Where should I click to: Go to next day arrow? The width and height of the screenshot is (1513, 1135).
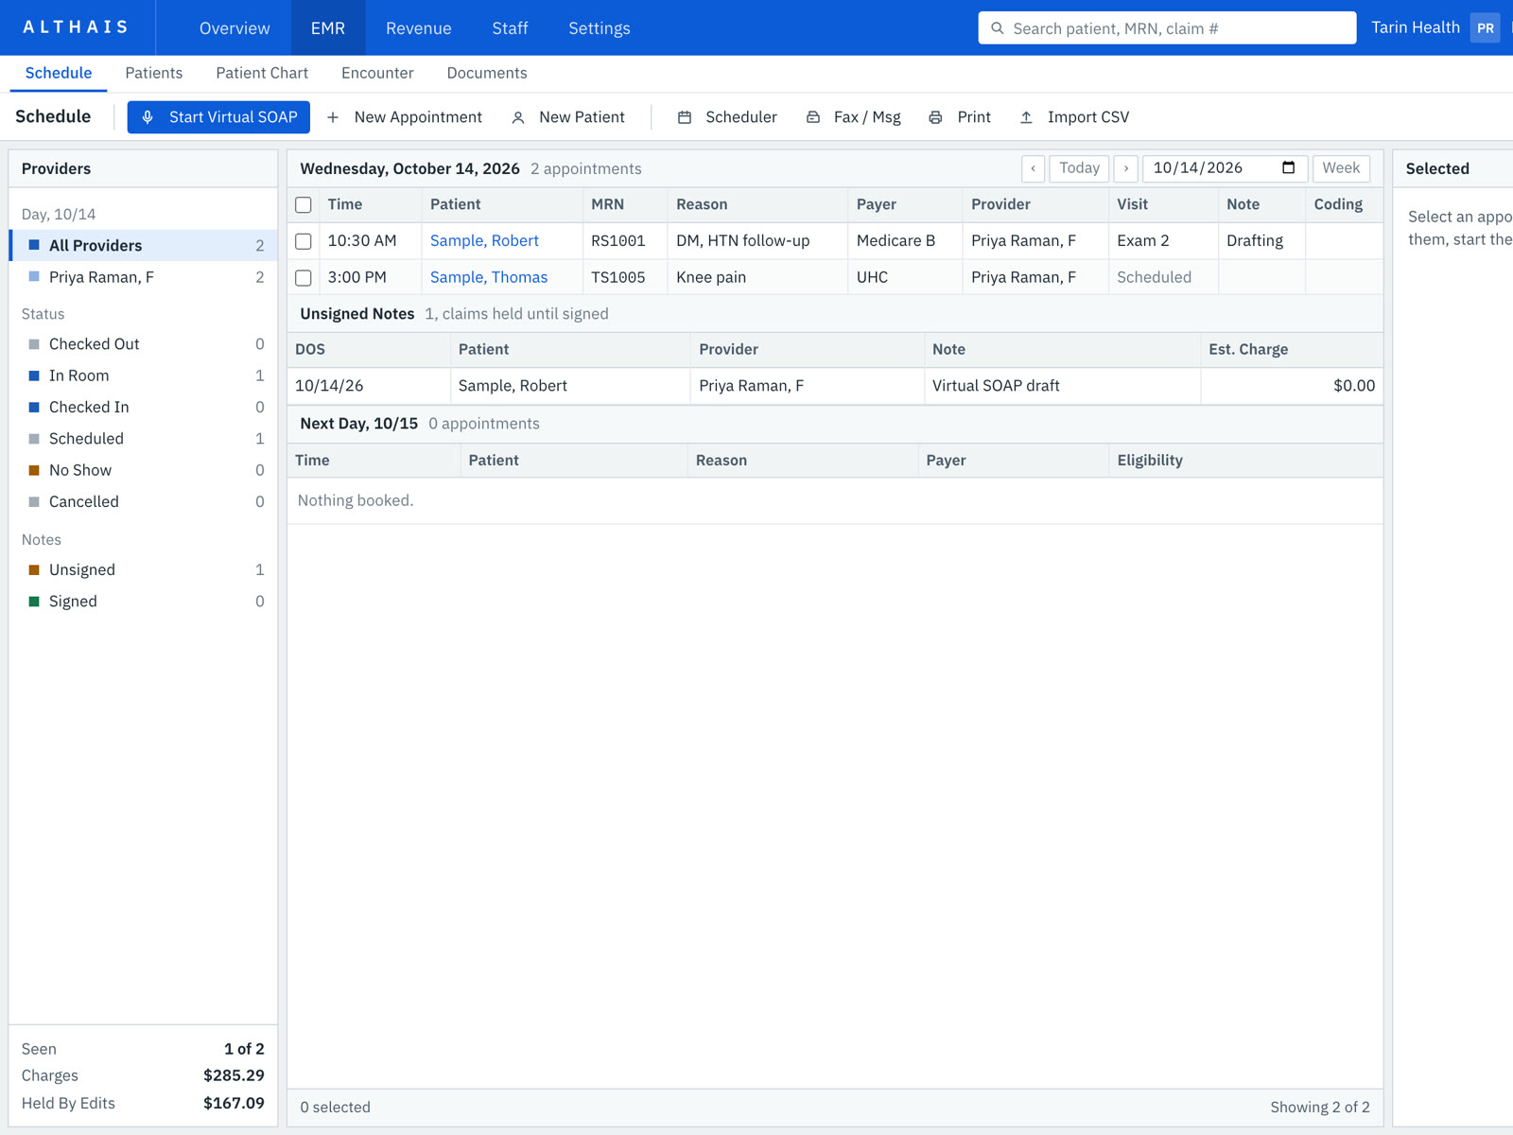(1126, 168)
